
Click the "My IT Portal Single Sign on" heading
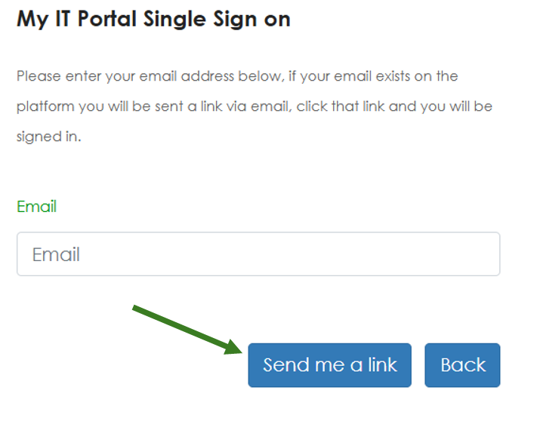(153, 19)
